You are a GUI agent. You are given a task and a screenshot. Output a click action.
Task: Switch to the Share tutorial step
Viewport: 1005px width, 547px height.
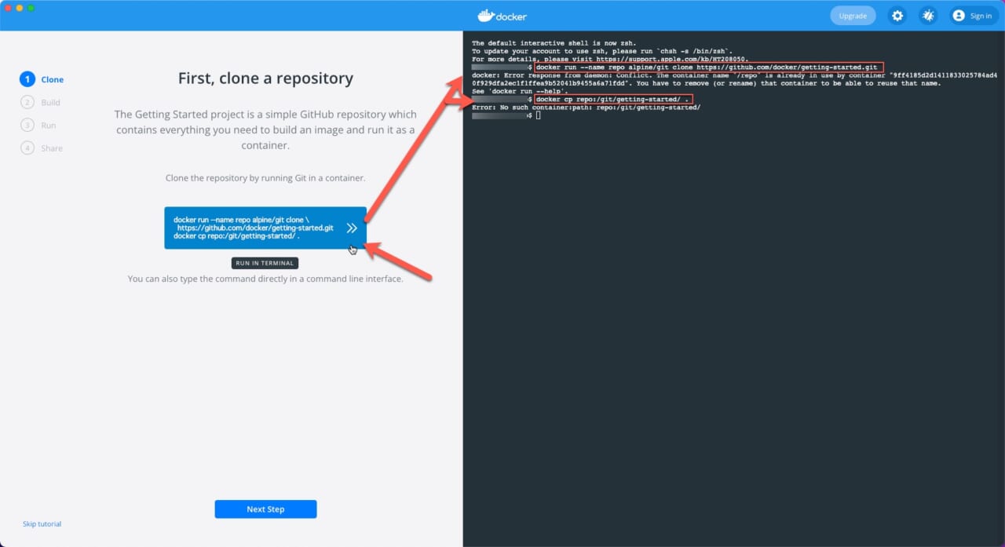coord(52,148)
